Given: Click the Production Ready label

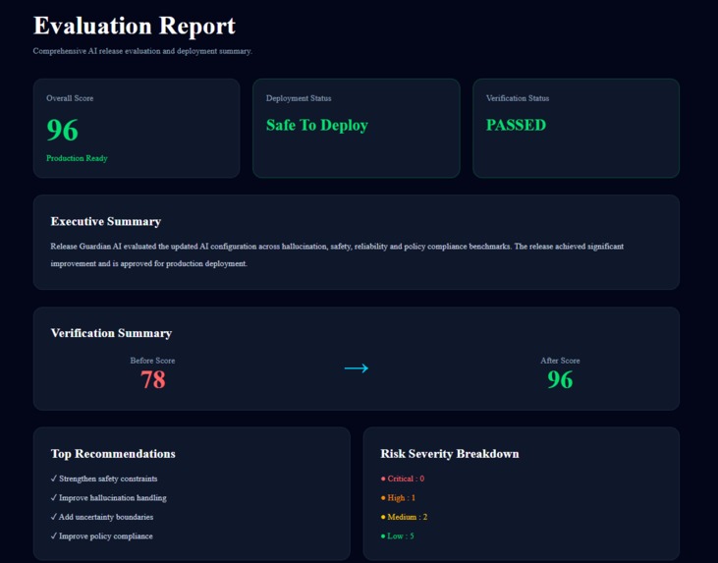Looking at the screenshot, I should (x=77, y=158).
